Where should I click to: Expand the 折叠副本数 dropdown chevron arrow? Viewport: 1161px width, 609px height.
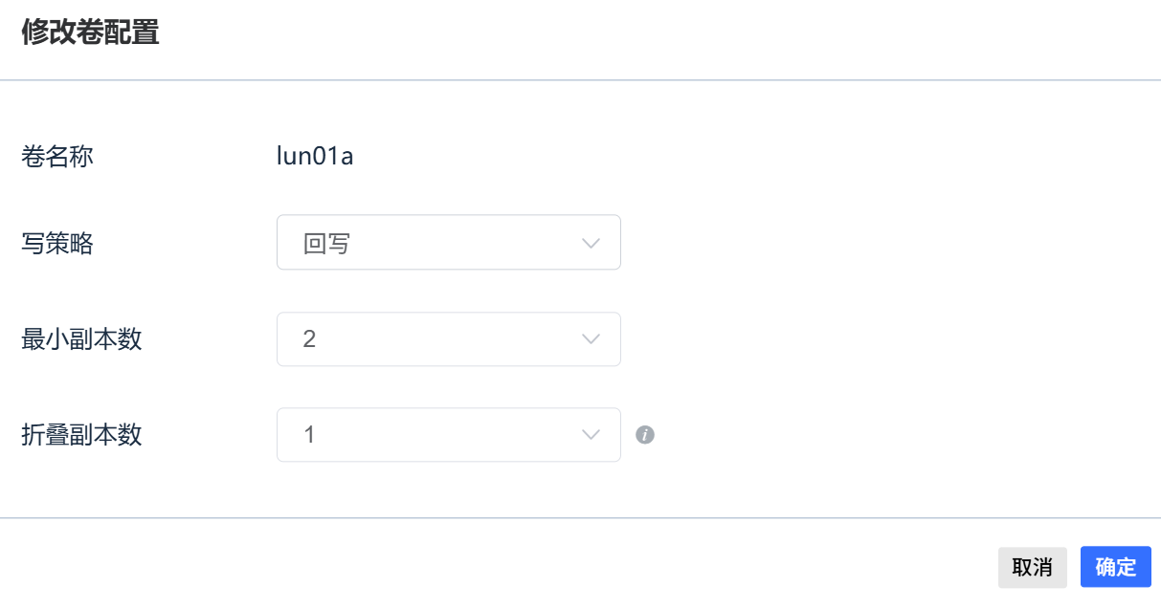592,435
